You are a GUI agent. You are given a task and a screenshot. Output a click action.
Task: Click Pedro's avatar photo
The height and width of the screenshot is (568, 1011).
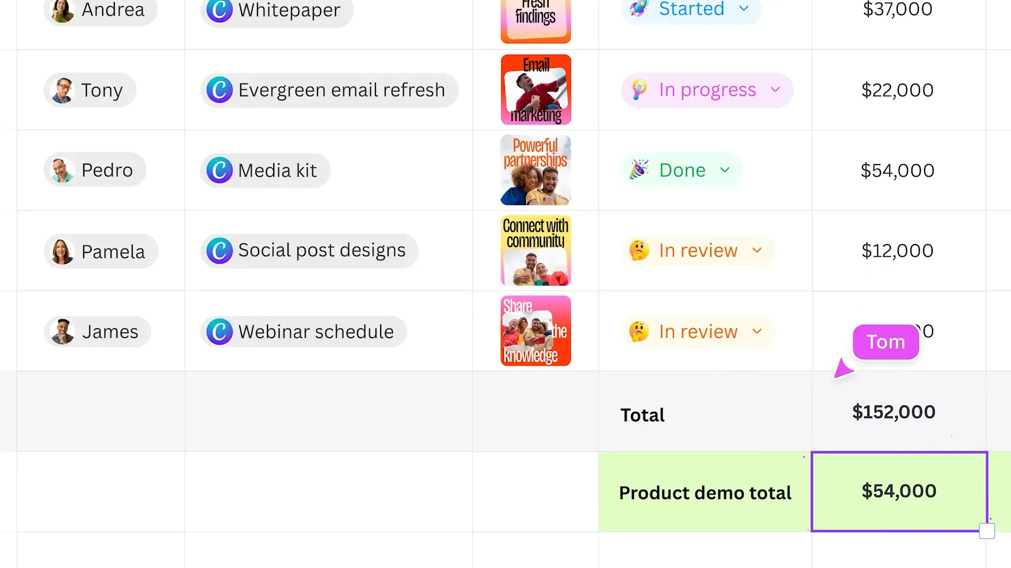[63, 170]
